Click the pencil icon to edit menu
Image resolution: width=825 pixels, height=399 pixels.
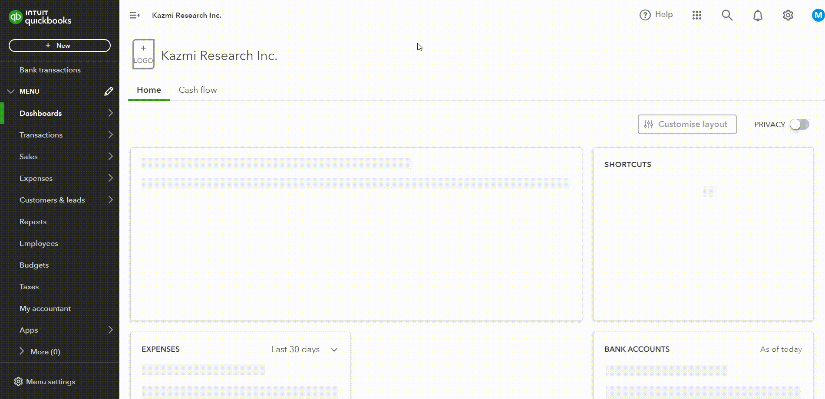tap(109, 91)
